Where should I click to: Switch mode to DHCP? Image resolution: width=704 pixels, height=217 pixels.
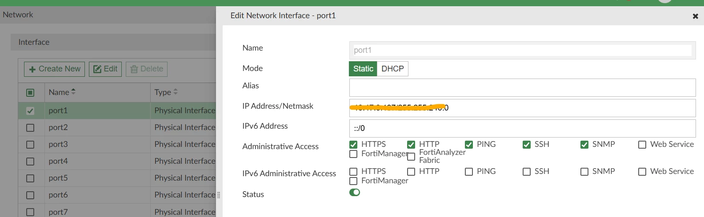(x=392, y=69)
